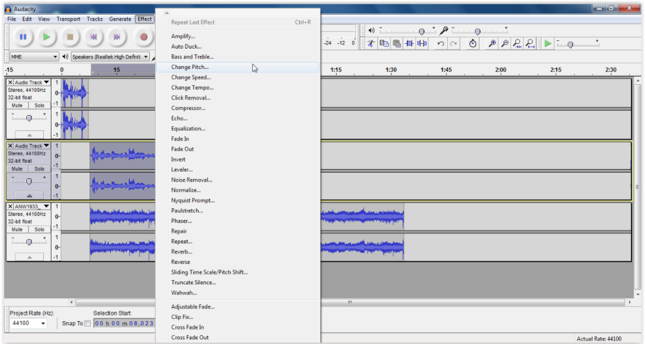Image resolution: width=645 pixels, height=344 pixels.
Task: Enable the Snap To checkbox
Action: coord(87,322)
